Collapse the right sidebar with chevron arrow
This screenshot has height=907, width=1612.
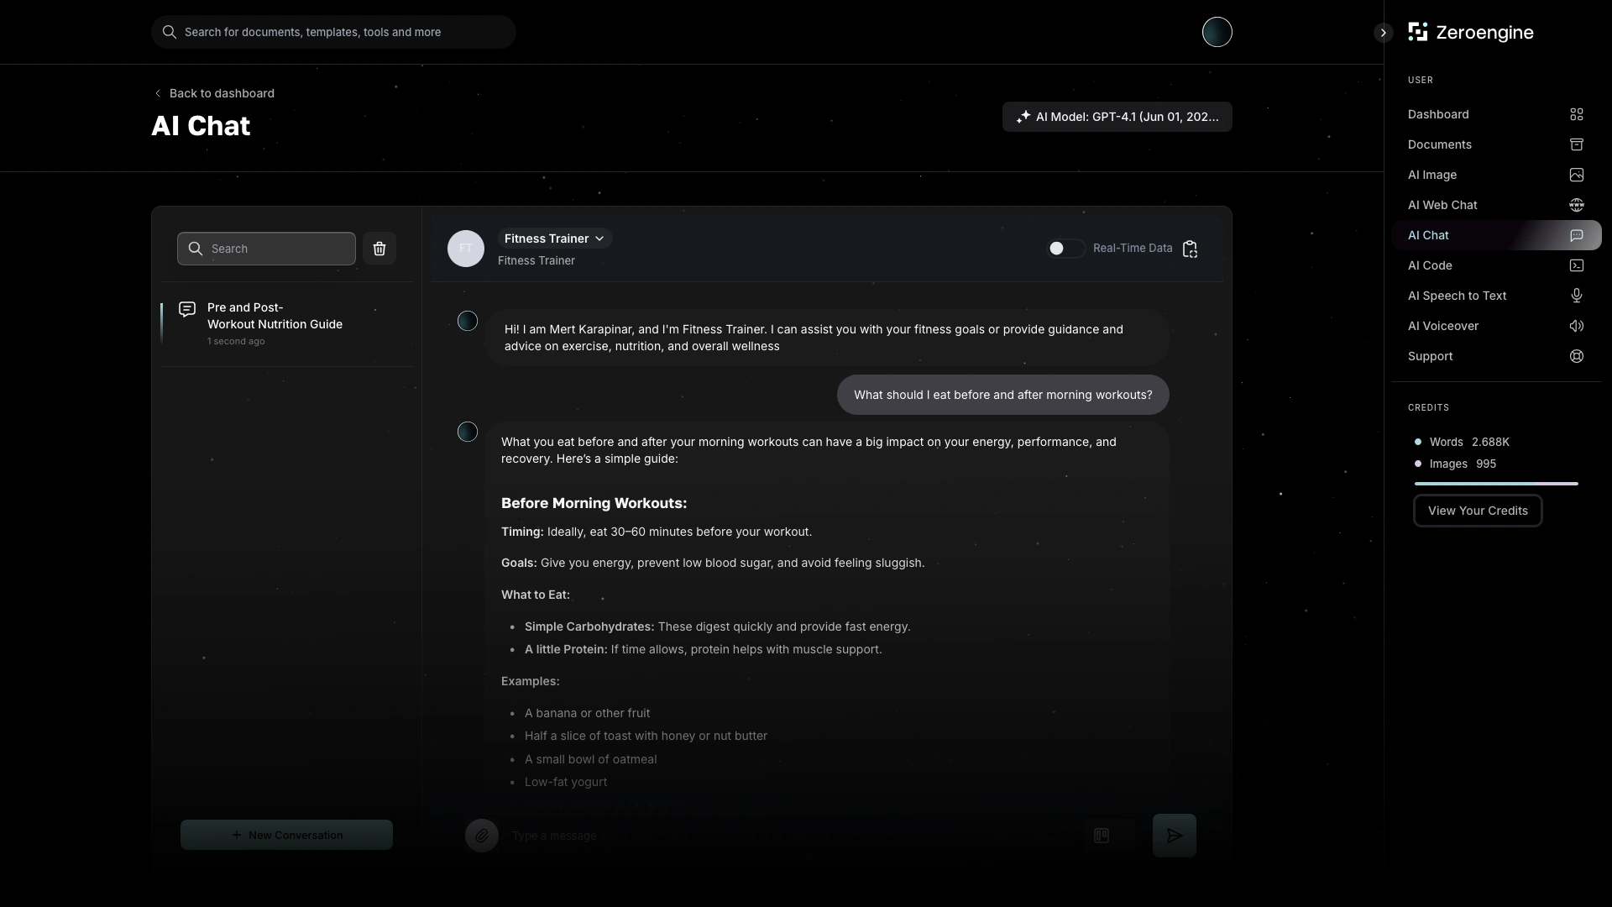point(1382,33)
